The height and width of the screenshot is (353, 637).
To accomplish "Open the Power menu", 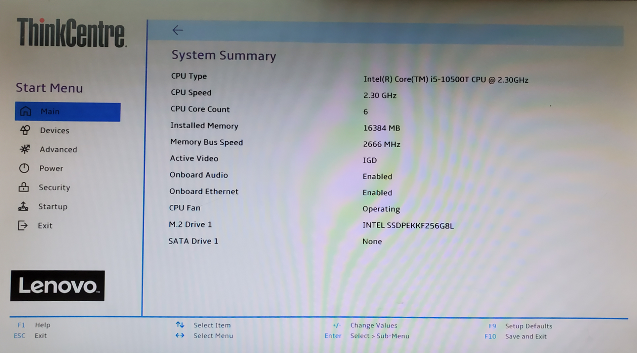I will click(51, 168).
